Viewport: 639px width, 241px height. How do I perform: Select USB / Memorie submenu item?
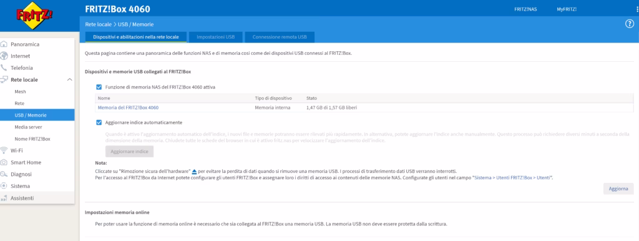pyautogui.click(x=37, y=115)
